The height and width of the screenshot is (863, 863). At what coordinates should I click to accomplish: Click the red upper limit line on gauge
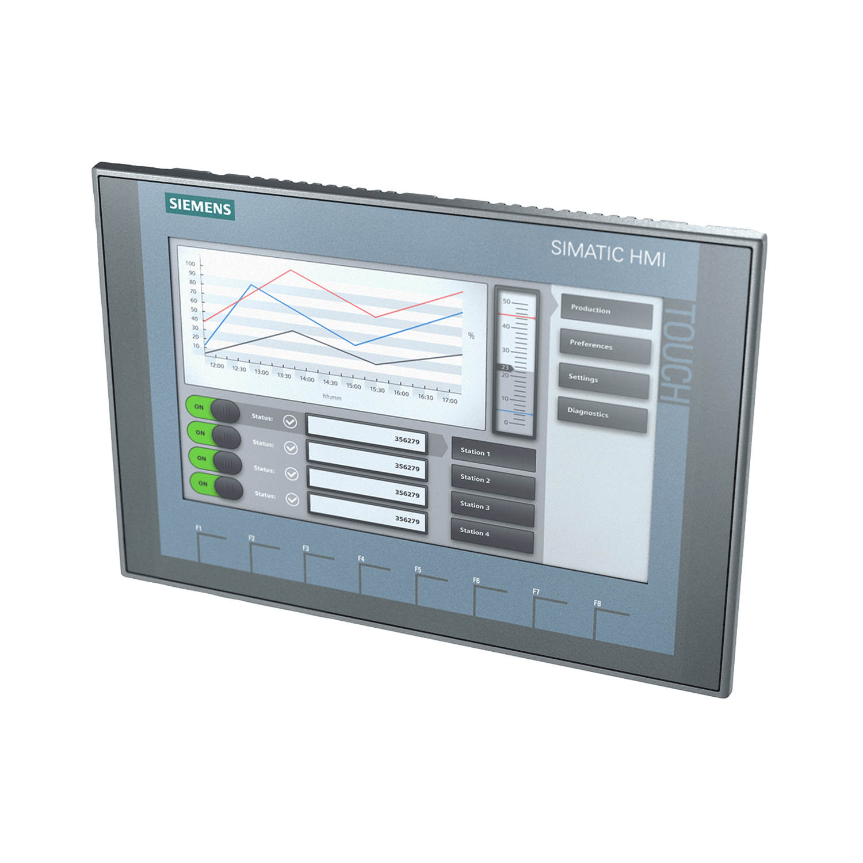point(516,316)
